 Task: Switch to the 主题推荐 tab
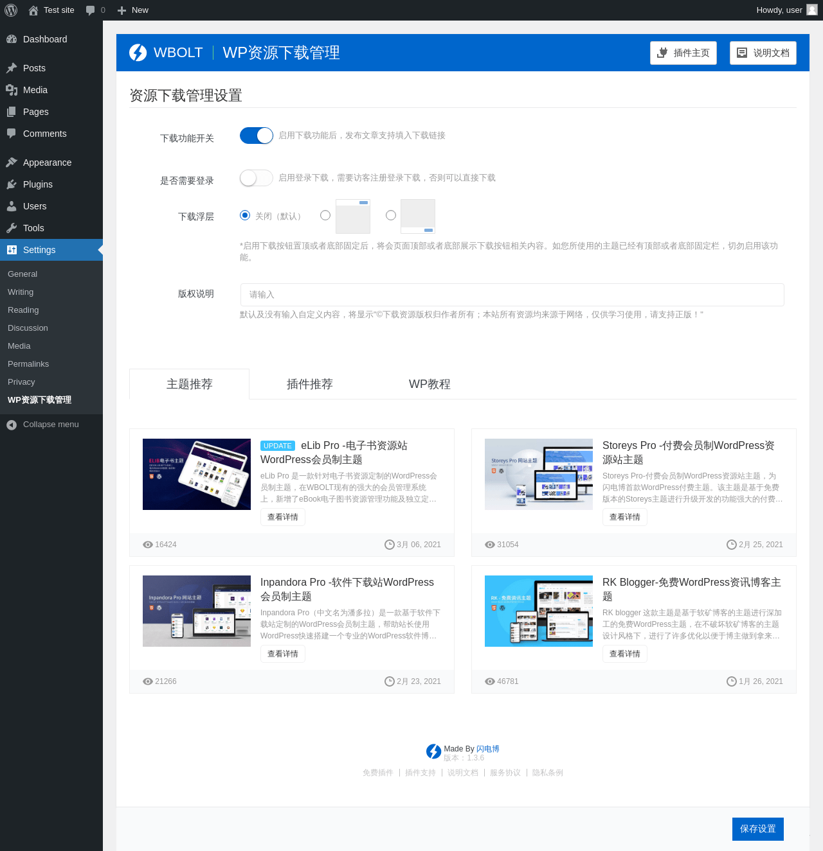pyautogui.click(x=190, y=384)
